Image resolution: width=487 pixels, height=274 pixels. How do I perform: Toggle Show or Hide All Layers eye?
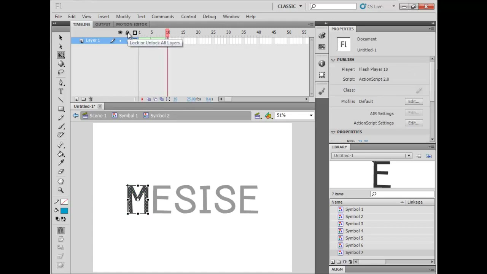coord(120,33)
